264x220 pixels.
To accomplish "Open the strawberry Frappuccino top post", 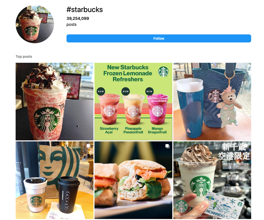I will point(55,101).
